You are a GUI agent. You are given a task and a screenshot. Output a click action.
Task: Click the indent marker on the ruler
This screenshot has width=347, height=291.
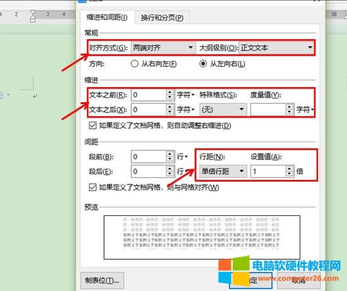point(33,16)
